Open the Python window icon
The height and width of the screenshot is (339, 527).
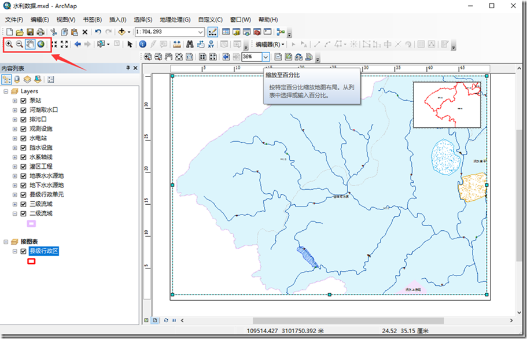coord(267,32)
